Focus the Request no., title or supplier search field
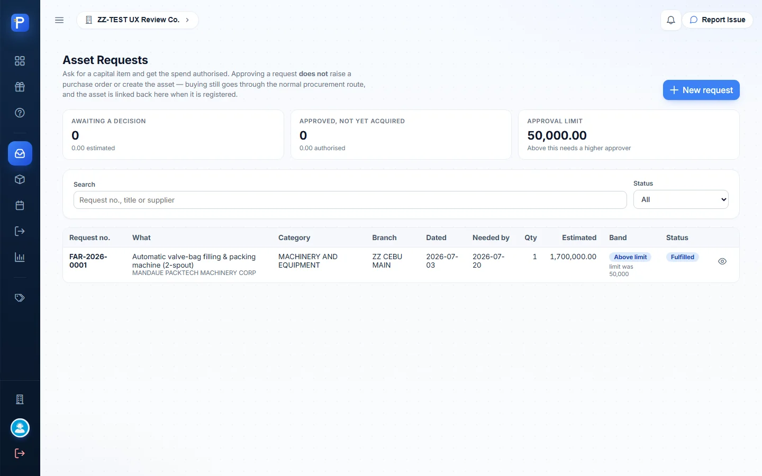762x476 pixels. (x=350, y=200)
